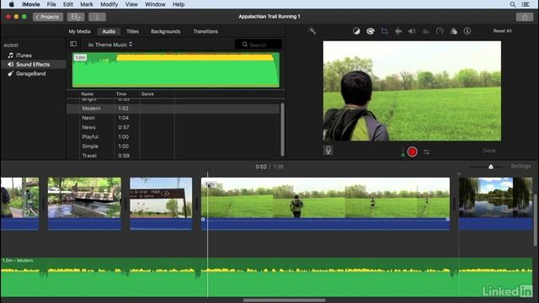Select the Travel track row
This screenshot has height=303, width=539.
point(173,156)
